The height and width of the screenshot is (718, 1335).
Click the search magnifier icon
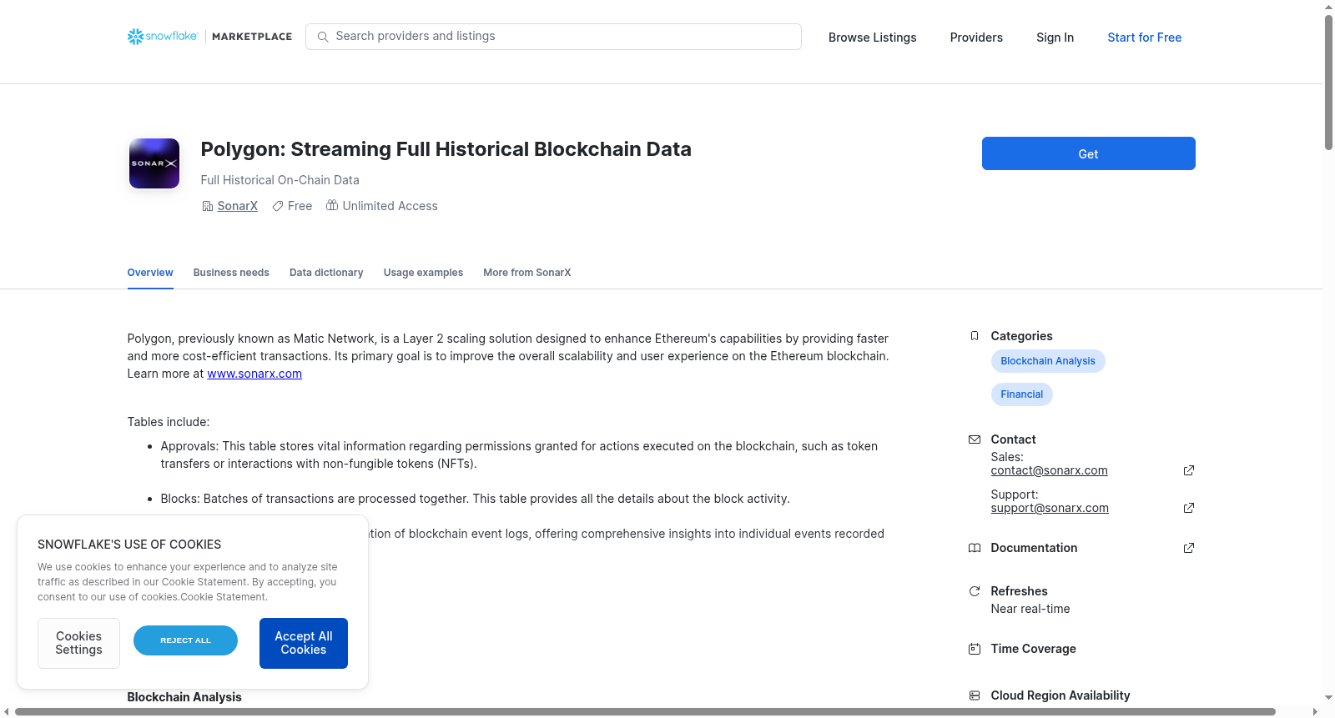(323, 37)
